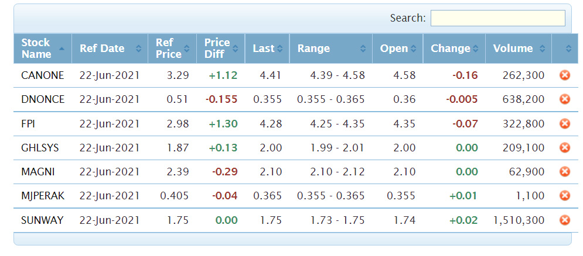This screenshot has height=256, width=583.
Task: Remove FPI using red X icon
Action: [564, 123]
